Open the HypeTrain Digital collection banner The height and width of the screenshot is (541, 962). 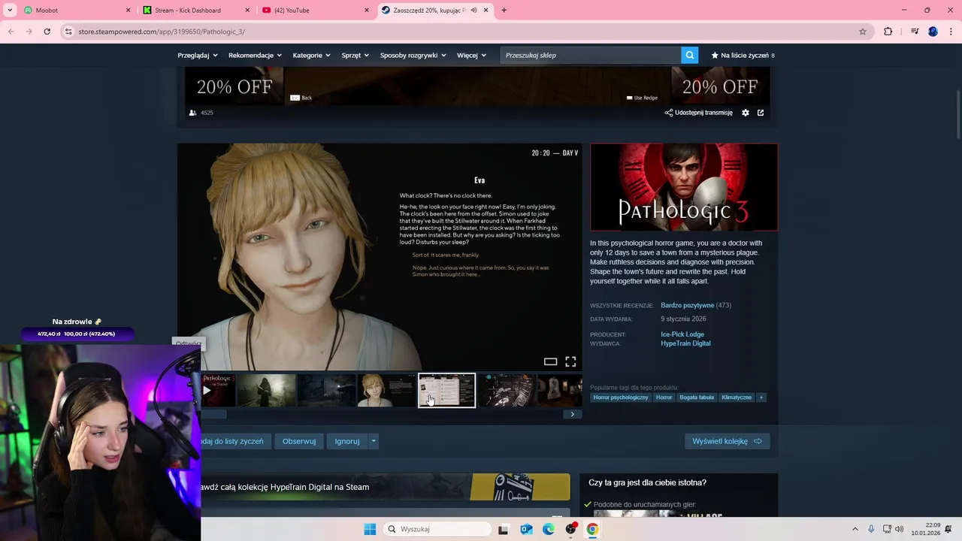point(386,487)
